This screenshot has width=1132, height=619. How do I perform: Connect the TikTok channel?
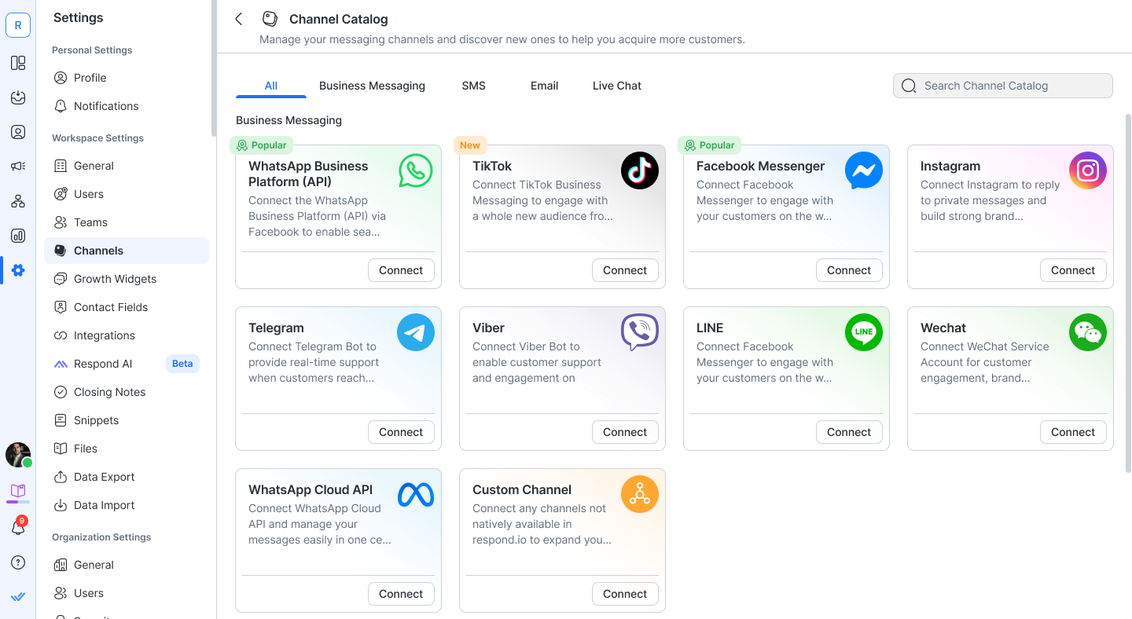tap(625, 269)
